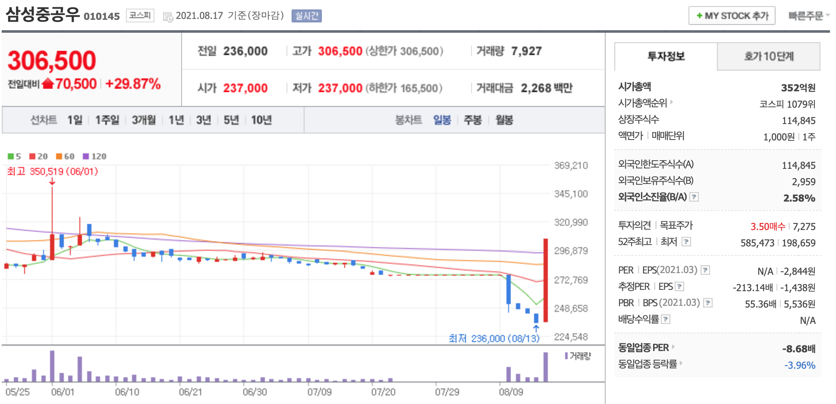The image size is (836, 404).
Task: Click the 06/10 date label on axis
Action: pyautogui.click(x=127, y=392)
